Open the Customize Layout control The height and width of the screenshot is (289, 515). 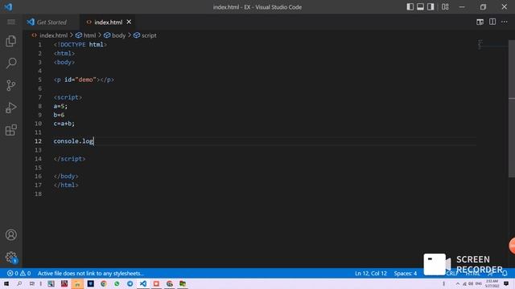(445, 7)
